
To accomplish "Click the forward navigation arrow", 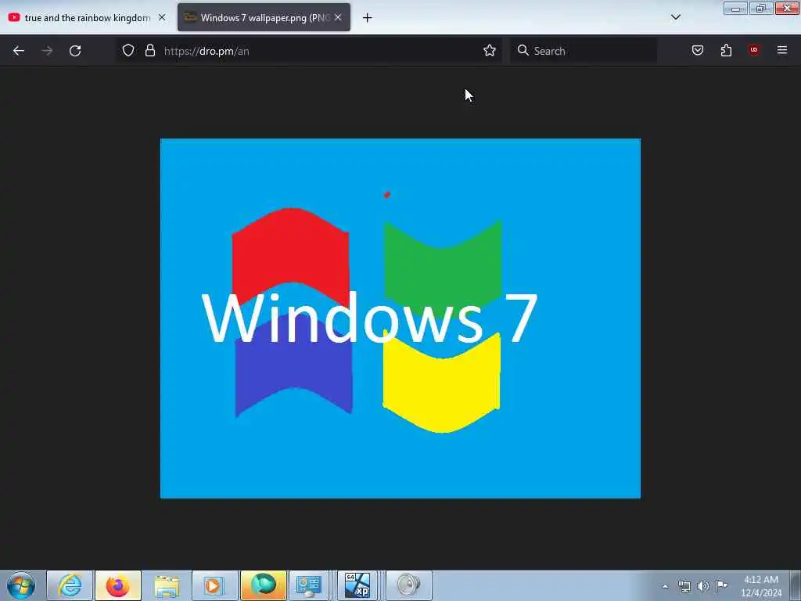I will click(47, 51).
